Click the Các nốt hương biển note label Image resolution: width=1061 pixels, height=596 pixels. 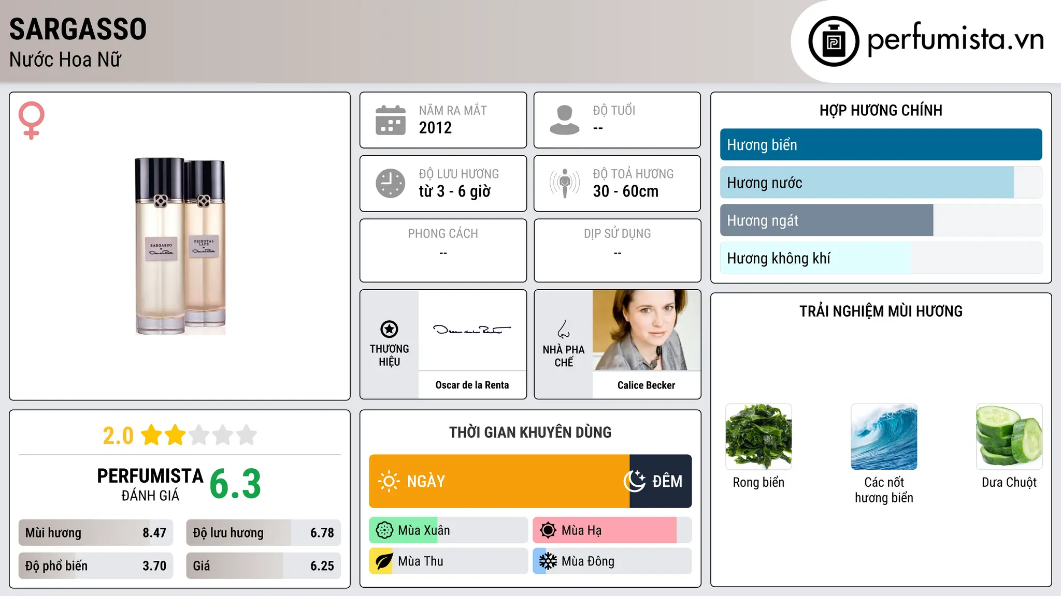click(x=884, y=490)
